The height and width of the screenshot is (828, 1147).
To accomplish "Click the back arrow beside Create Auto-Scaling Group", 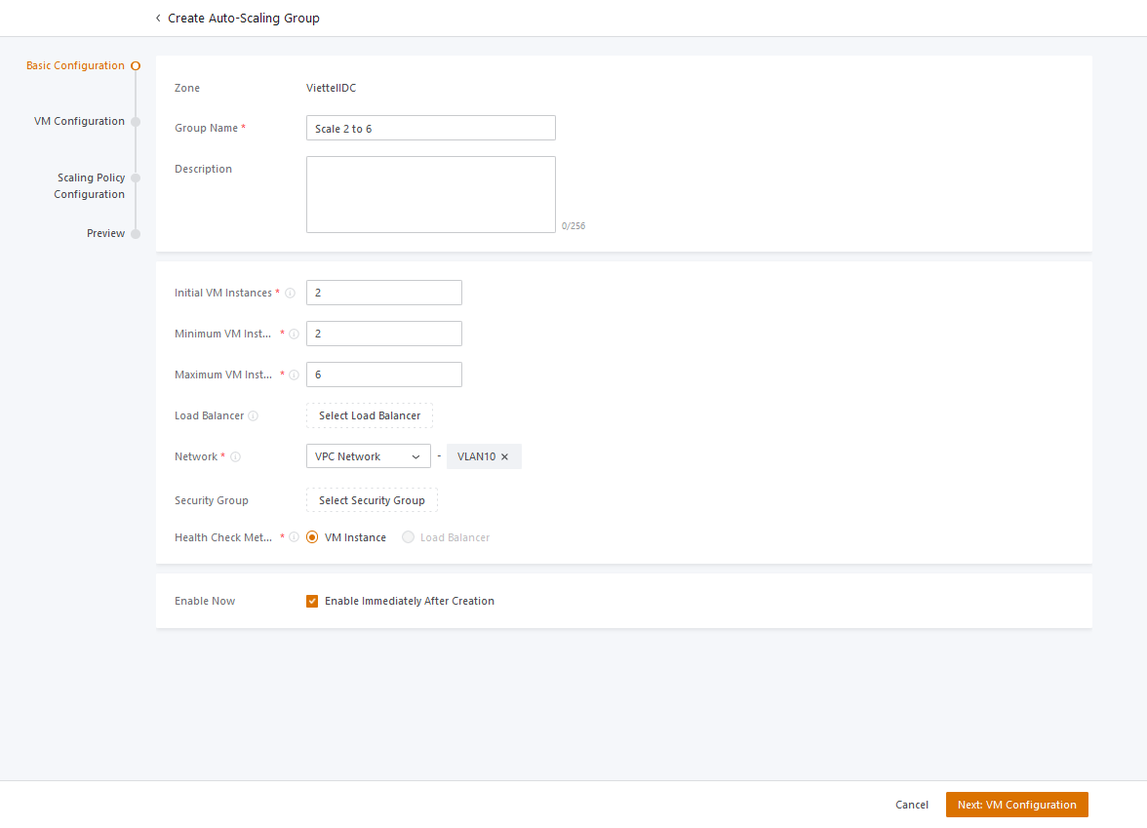I will [158, 18].
